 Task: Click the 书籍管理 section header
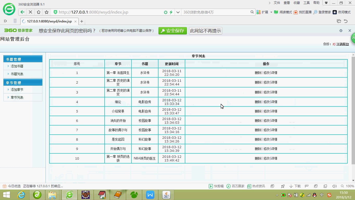coord(23,59)
